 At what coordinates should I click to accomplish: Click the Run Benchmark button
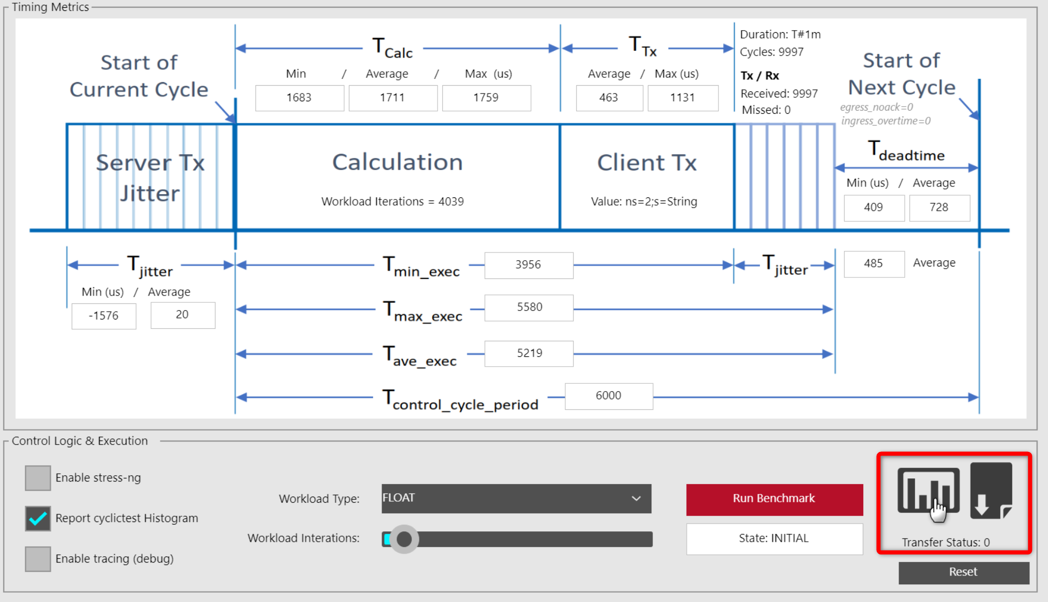[774, 499]
